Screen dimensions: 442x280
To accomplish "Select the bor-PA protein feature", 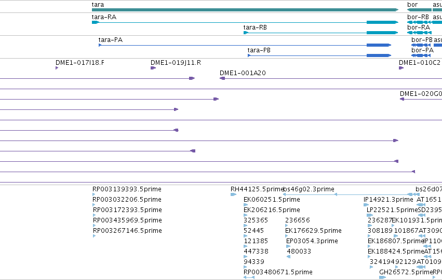I will coord(421,55).
